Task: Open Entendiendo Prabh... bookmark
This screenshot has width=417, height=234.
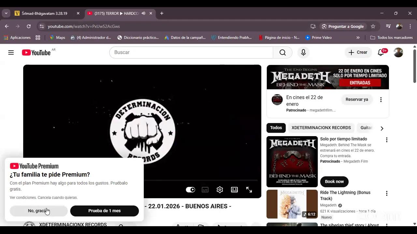Action: [232, 38]
